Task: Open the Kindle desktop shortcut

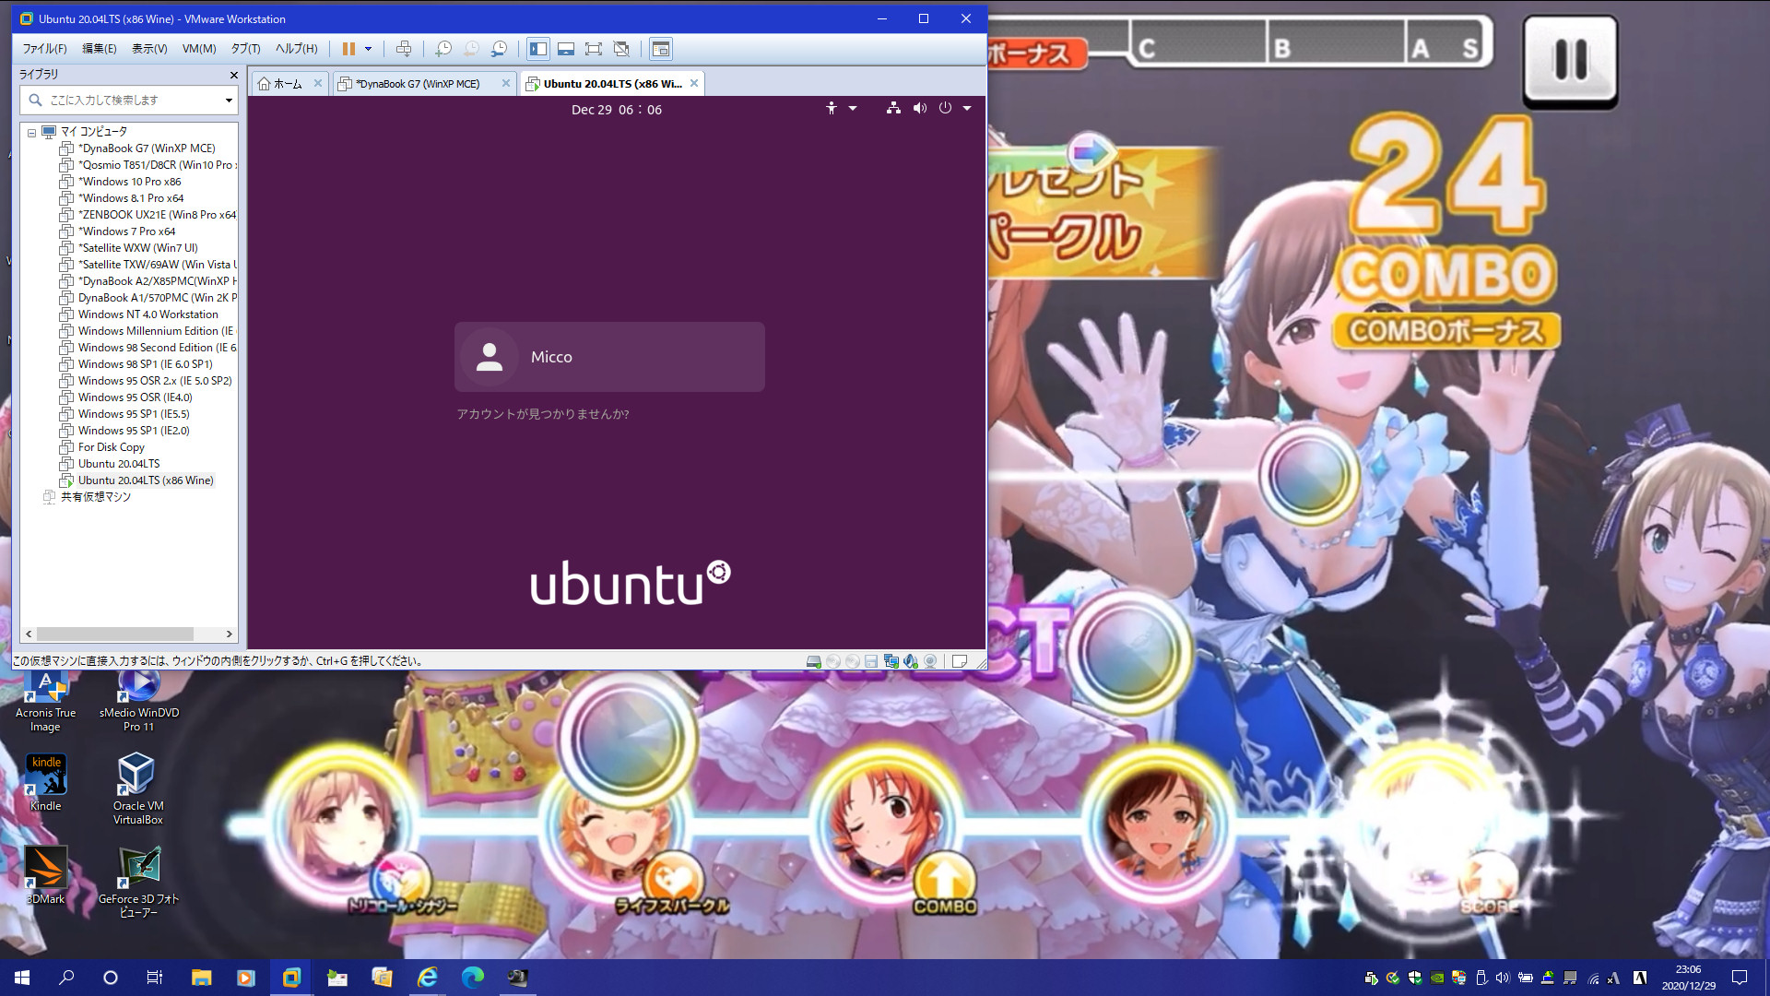Action: coord(46,783)
